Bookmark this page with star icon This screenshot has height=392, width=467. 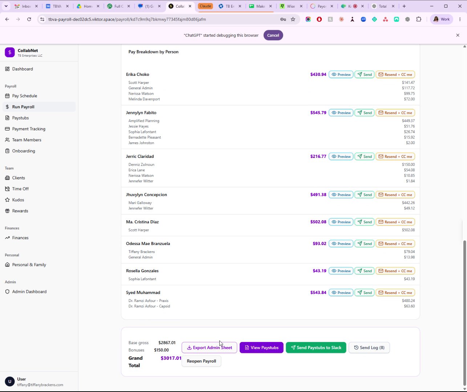pyautogui.click(x=293, y=19)
